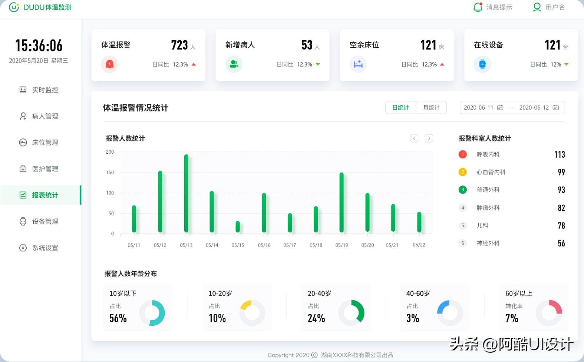Click the yellow rank 2 badge for 心血管内科
This screenshot has height=362, width=584.
pos(462,172)
